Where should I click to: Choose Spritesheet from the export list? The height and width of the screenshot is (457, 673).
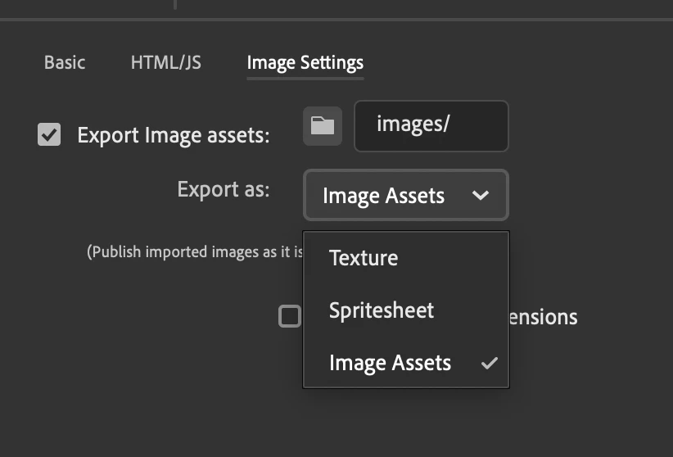point(382,310)
